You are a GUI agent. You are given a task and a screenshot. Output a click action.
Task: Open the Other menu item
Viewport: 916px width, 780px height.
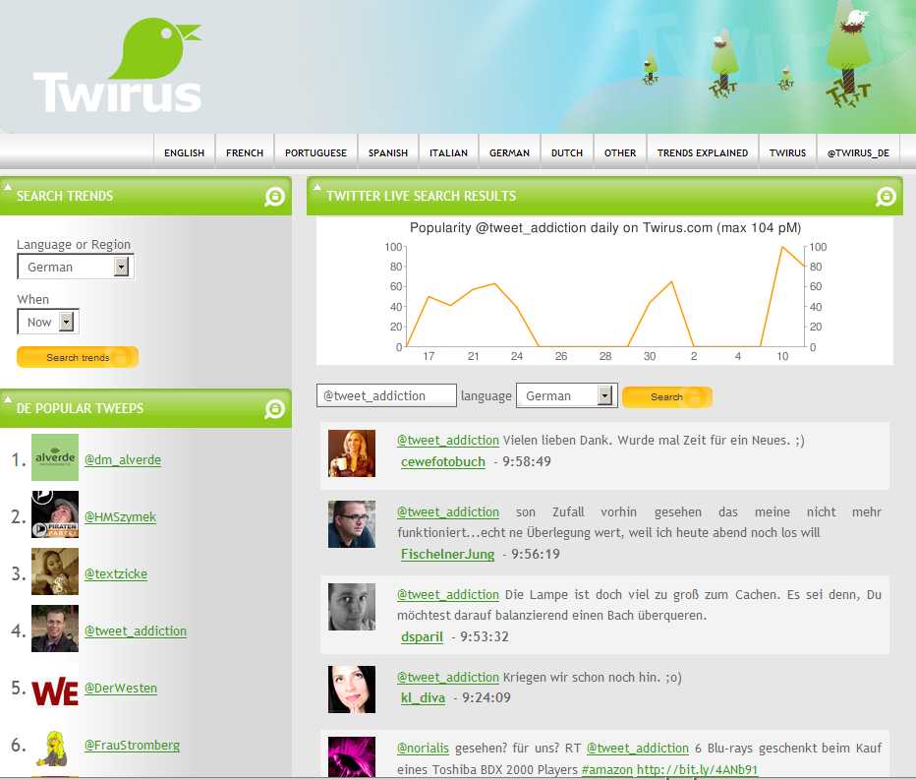(620, 152)
